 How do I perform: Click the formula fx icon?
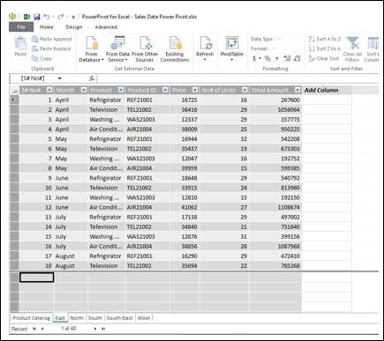[92, 78]
